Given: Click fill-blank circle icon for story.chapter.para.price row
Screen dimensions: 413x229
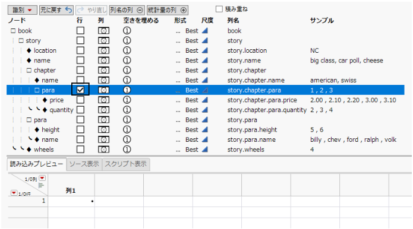Looking at the screenshot, I should (x=127, y=100).
